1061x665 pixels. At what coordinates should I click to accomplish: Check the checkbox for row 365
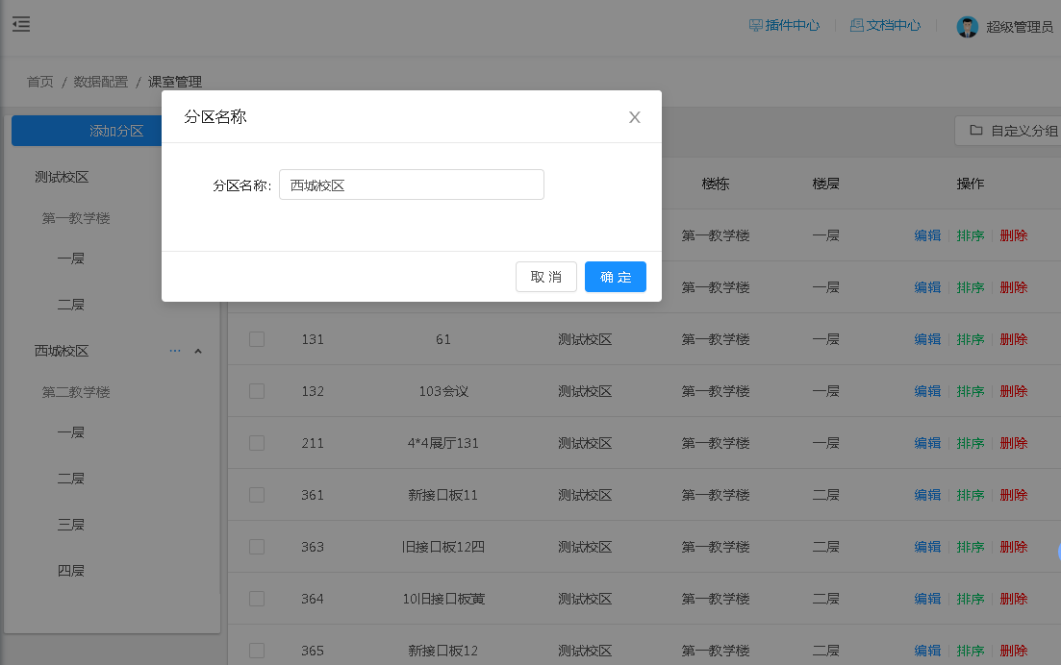[257, 651]
